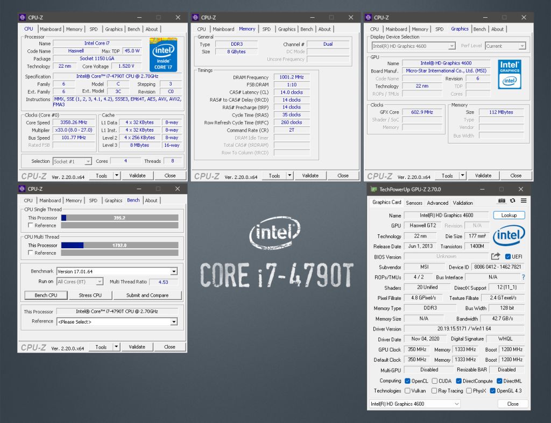The height and width of the screenshot is (423, 551).
Task: Expand Tools arrow in the CPU-Z Bench window
Action: coord(116,347)
